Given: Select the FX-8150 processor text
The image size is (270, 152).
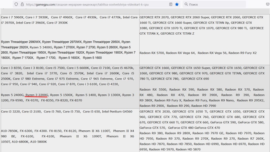Looking at the screenshot, I should click(x=55, y=131).
